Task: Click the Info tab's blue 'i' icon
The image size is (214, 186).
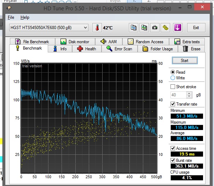Action: [x=55, y=49]
